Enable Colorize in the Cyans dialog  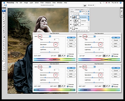(68, 85)
